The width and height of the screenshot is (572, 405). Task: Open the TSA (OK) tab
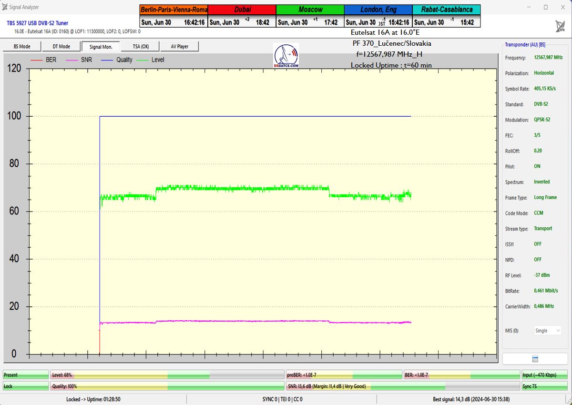click(141, 46)
